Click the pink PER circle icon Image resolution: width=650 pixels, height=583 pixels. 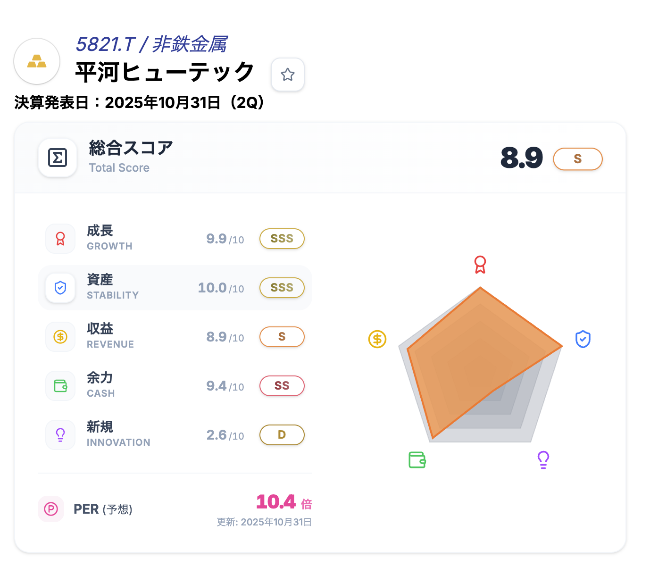[51, 509]
